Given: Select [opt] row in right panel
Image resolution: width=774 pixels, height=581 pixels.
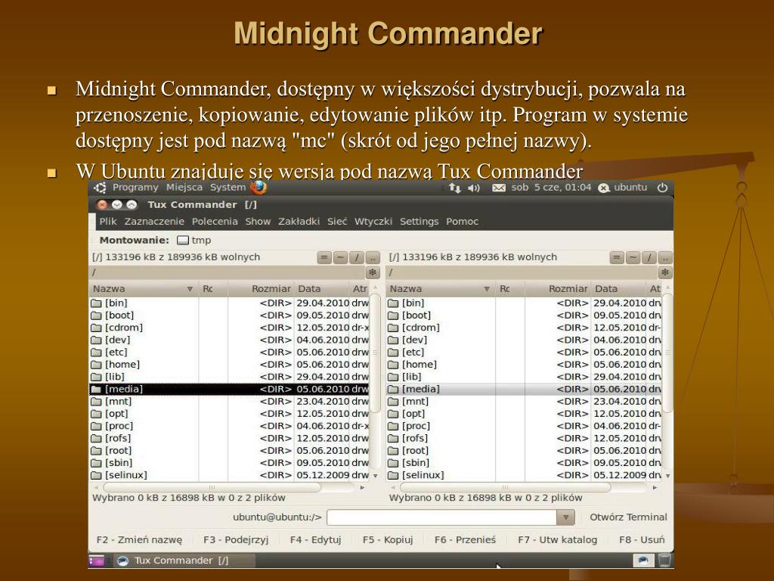Looking at the screenshot, I should pyautogui.click(x=523, y=414).
